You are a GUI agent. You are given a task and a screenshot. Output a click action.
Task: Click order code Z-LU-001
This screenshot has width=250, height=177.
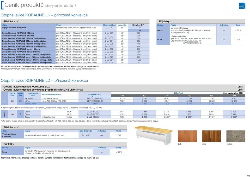click(x=109, y=33)
